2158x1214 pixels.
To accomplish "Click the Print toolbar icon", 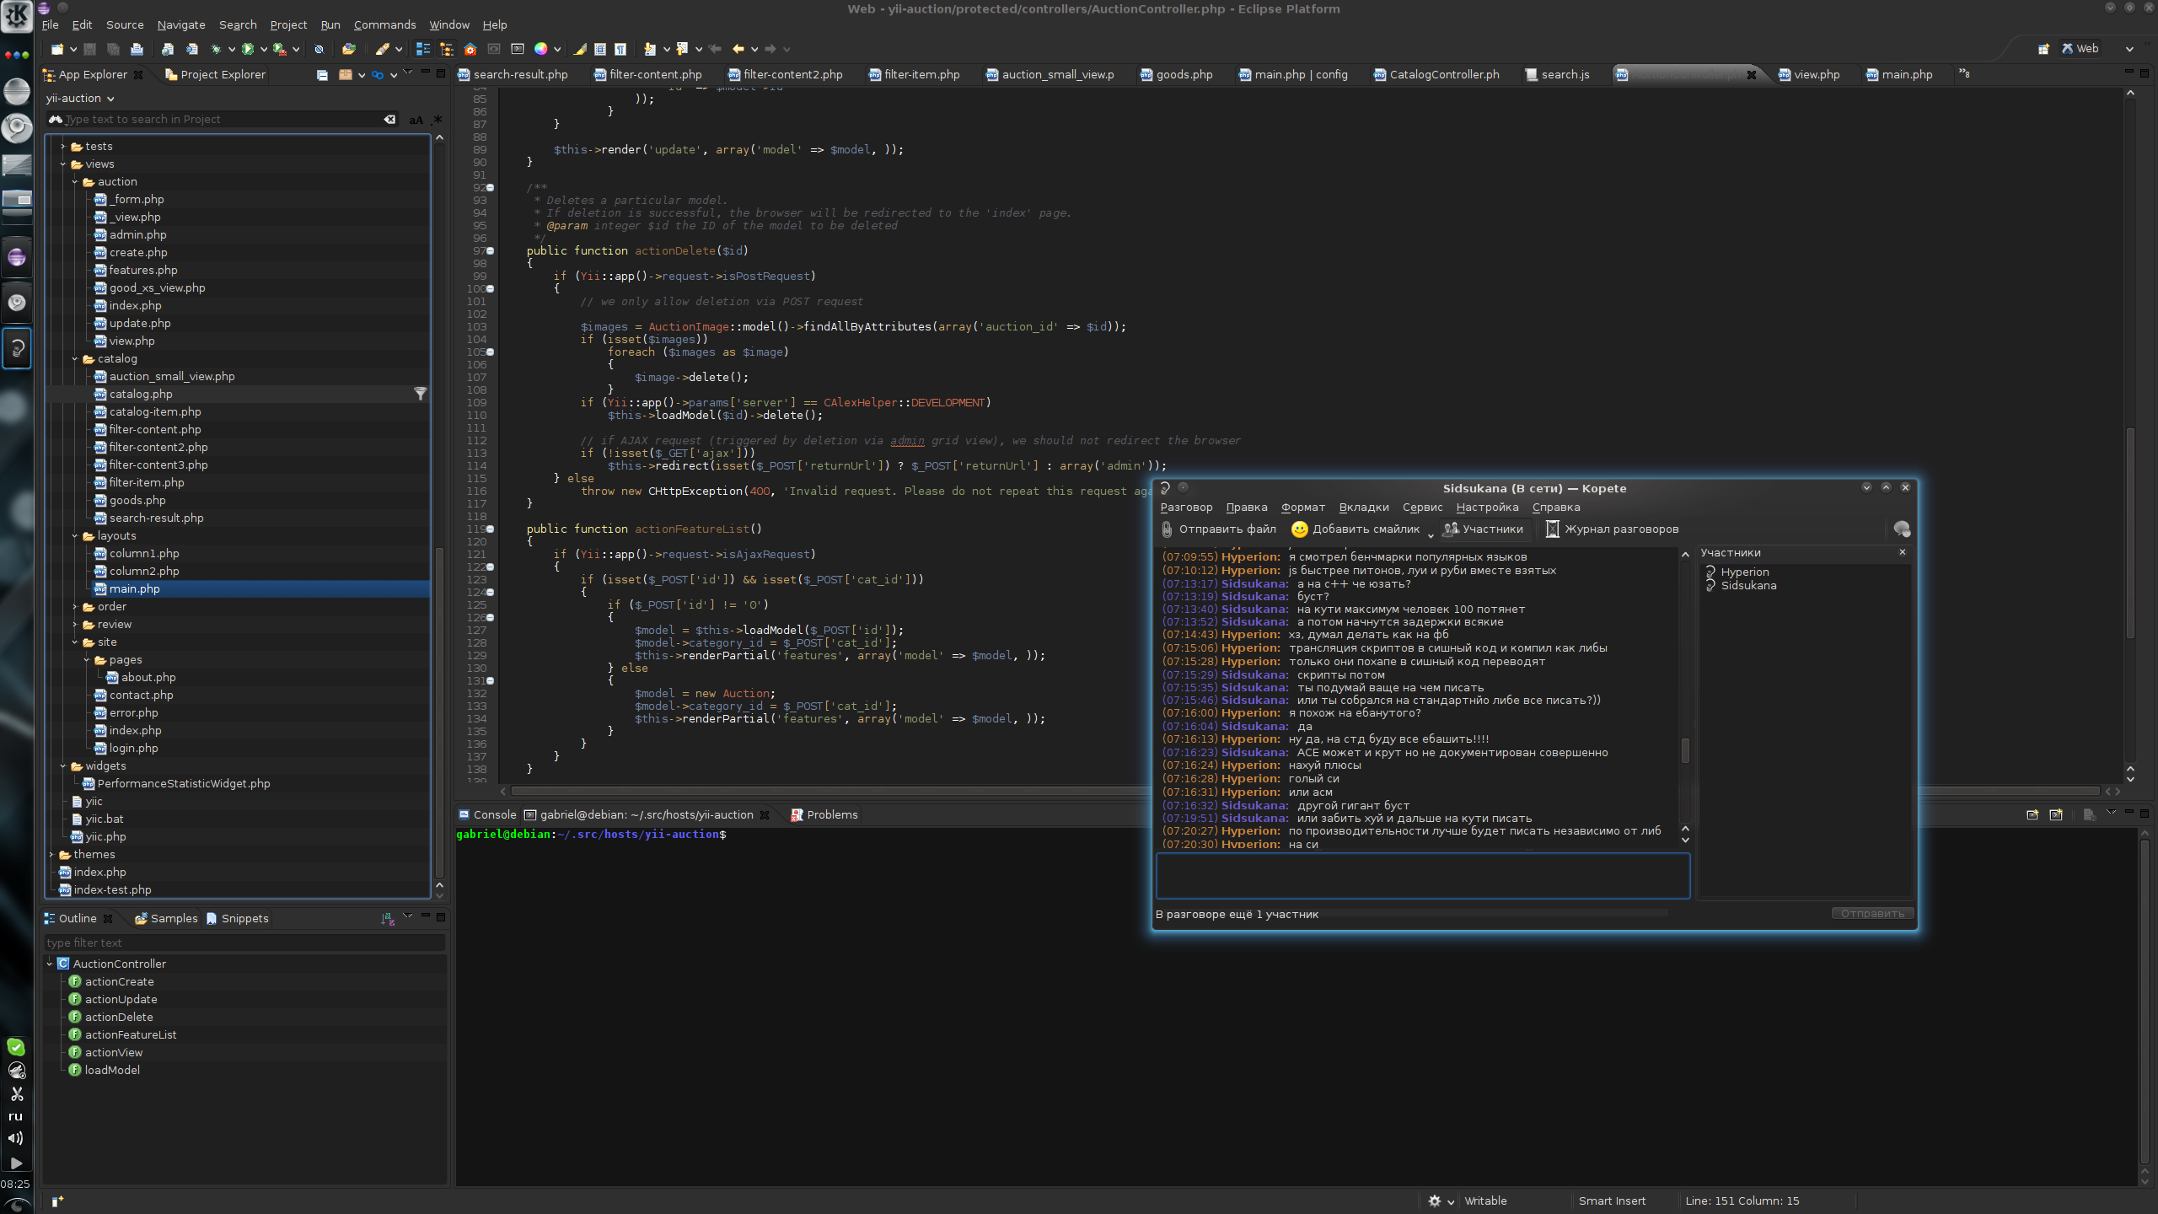I will click(137, 49).
